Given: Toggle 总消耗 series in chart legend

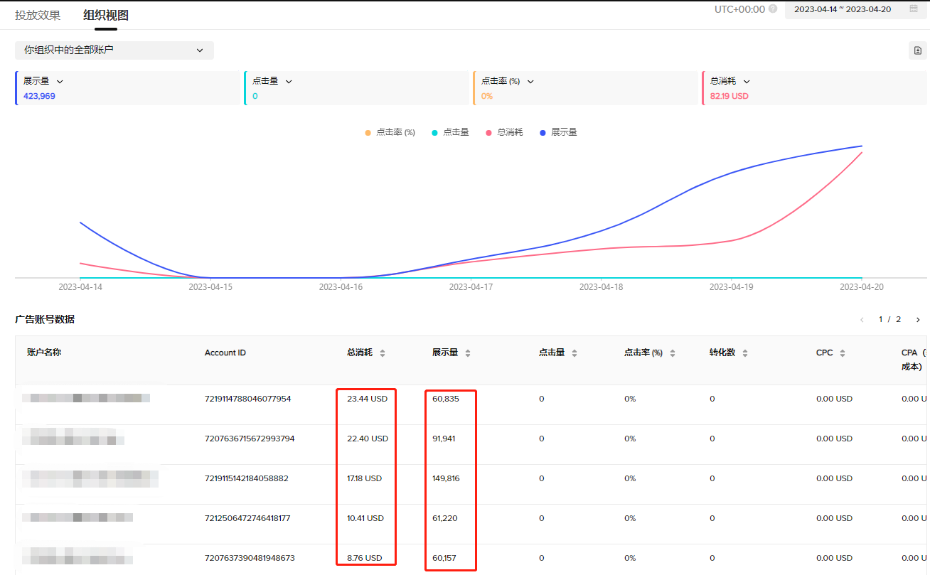Looking at the screenshot, I should [504, 132].
